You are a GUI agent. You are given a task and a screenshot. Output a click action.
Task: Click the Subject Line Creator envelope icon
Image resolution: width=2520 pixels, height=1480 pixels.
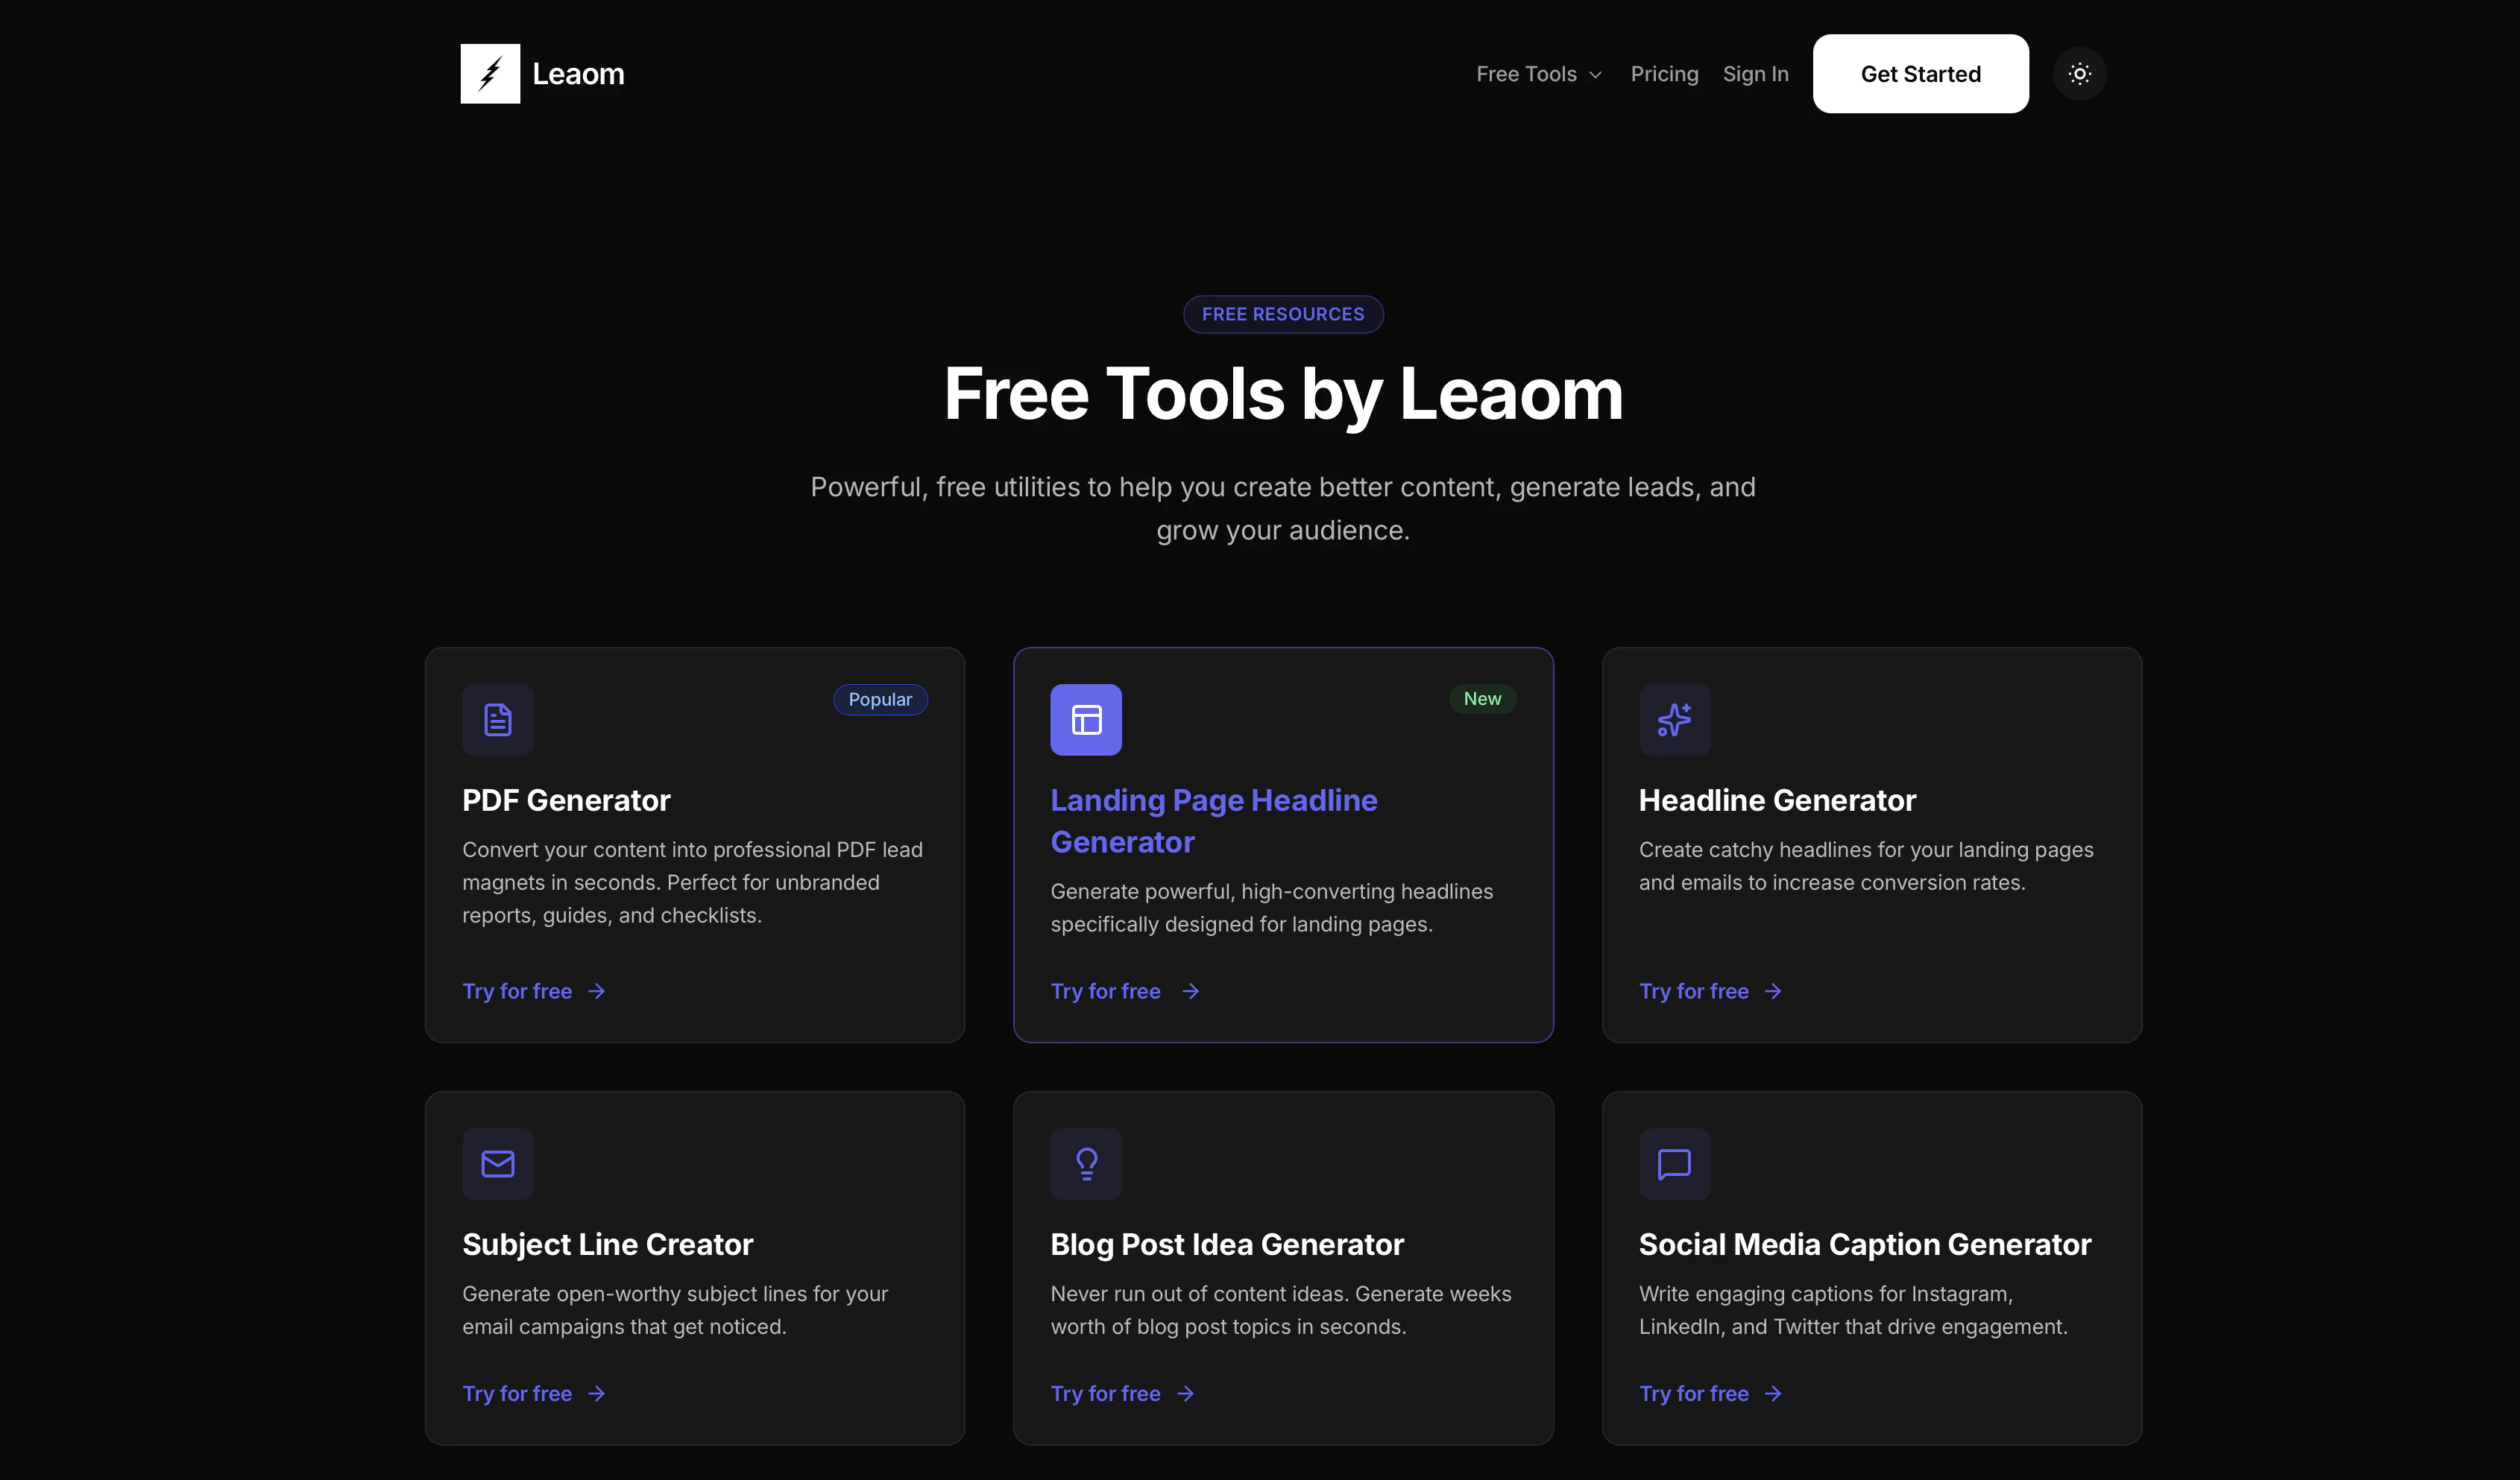pos(498,1163)
